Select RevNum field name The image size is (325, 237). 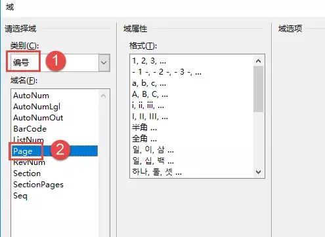pyautogui.click(x=29, y=162)
